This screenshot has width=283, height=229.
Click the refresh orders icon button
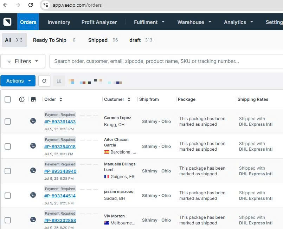44,81
